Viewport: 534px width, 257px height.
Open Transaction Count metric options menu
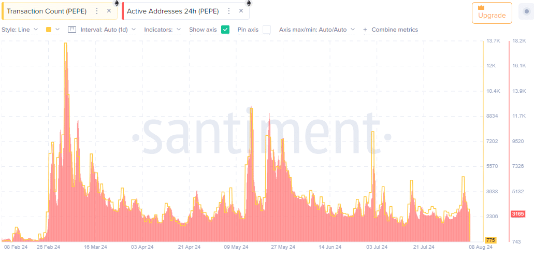click(x=97, y=11)
